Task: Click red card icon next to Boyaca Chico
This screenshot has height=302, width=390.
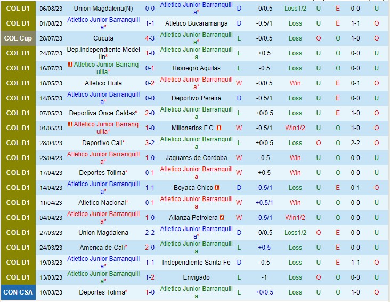Action: [217, 188]
